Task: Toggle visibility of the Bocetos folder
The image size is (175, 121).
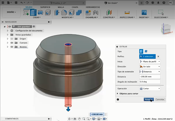Action: [12, 47]
